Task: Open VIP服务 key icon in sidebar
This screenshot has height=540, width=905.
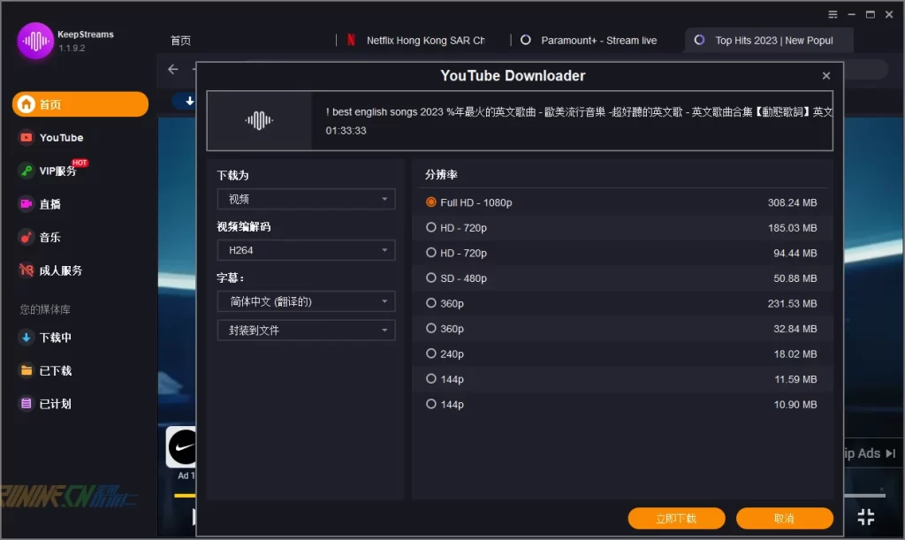Action: (x=27, y=171)
